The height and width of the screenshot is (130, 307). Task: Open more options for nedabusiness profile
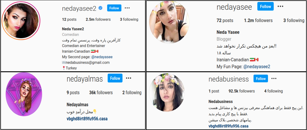(x=274, y=79)
